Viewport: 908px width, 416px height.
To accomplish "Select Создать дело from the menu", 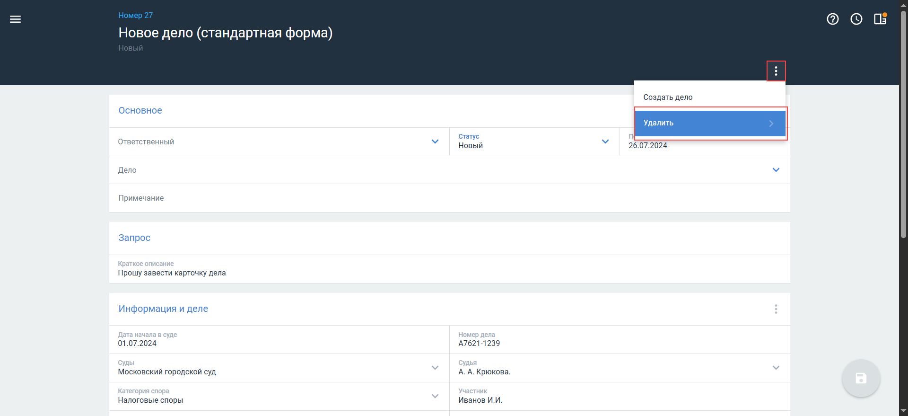I will click(668, 97).
